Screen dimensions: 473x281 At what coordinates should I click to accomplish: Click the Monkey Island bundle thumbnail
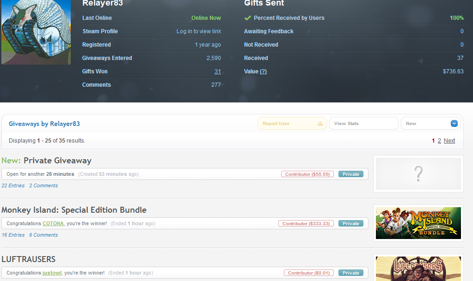click(418, 223)
